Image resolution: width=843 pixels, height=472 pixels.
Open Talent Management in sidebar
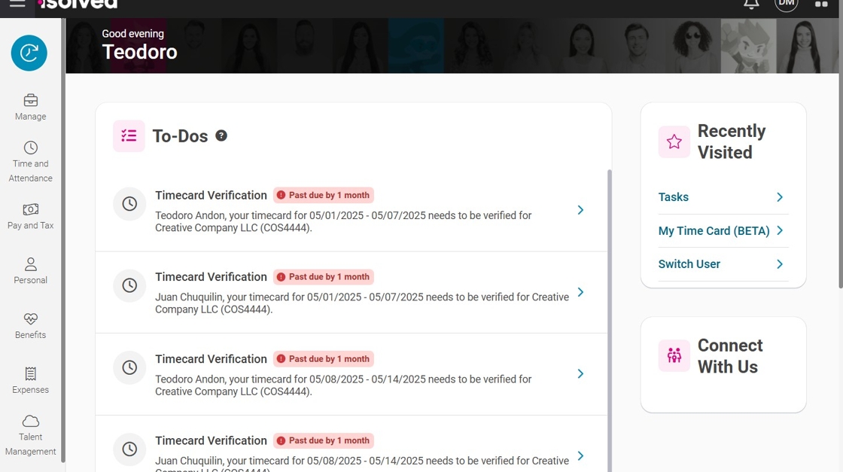coord(30,435)
